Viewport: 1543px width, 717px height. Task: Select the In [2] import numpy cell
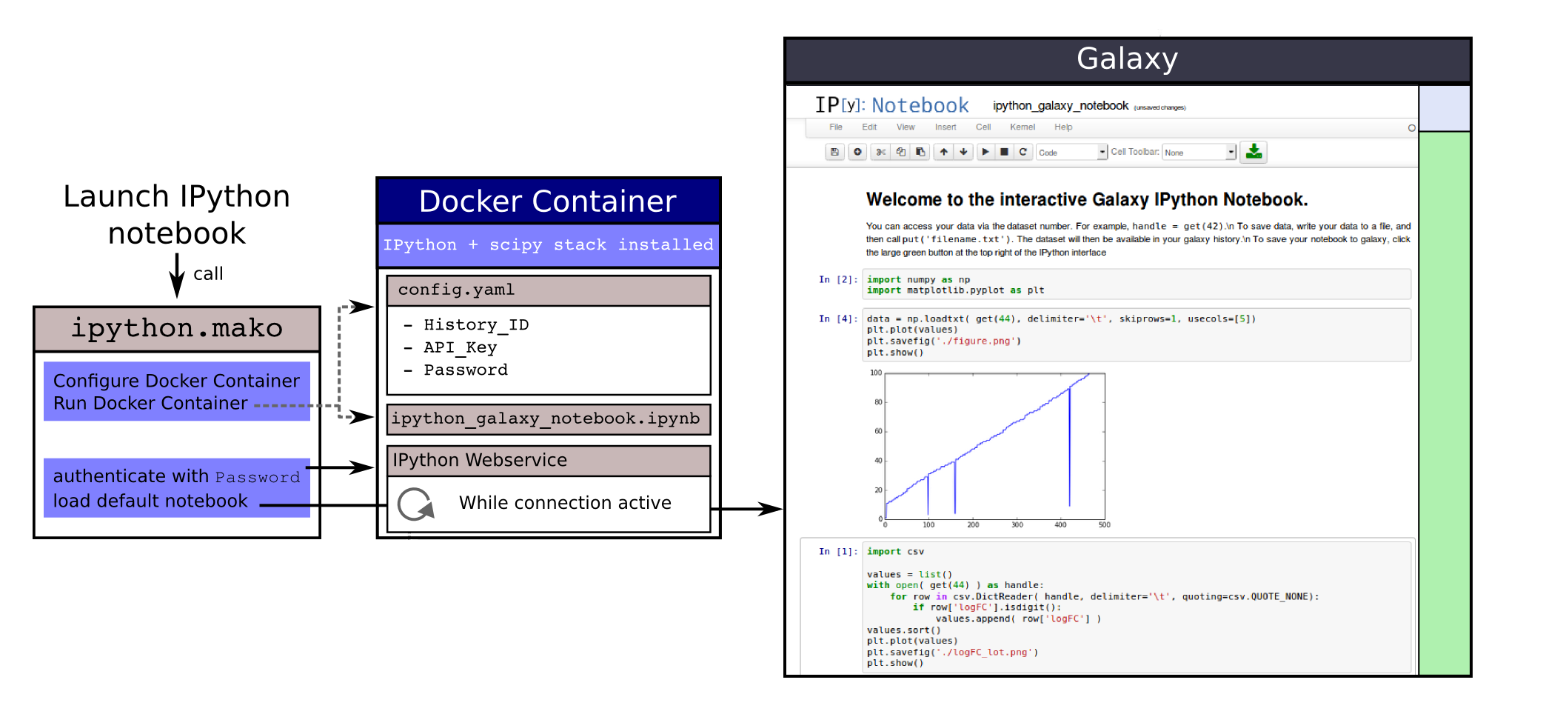(1138, 285)
